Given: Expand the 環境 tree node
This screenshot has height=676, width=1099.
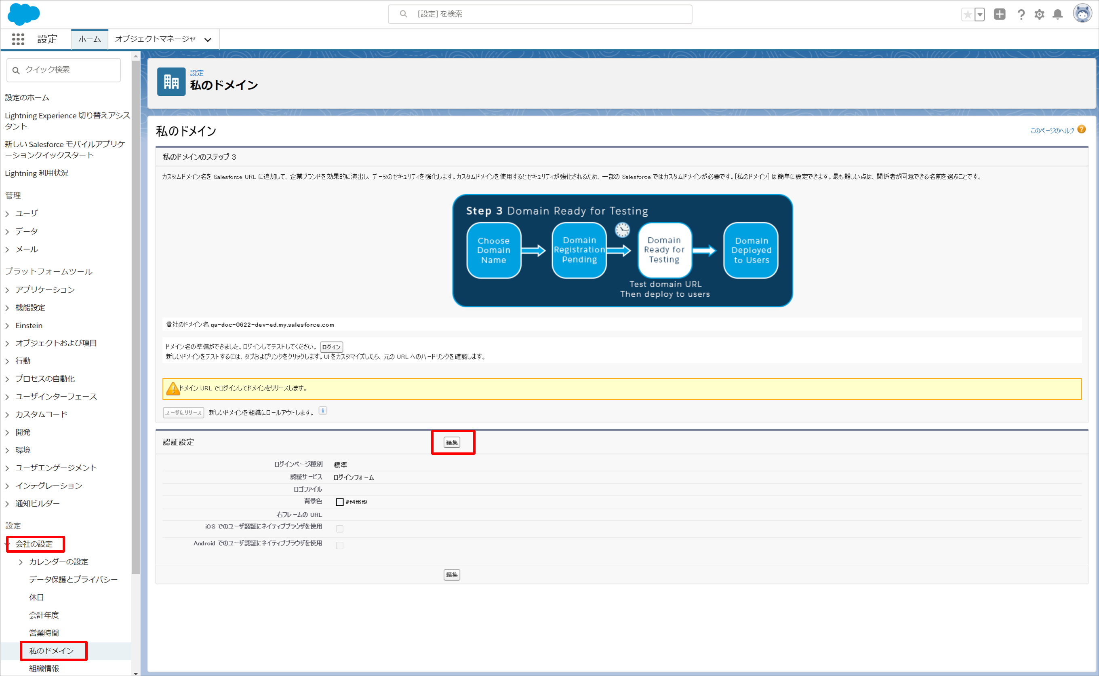Looking at the screenshot, I should [7, 450].
